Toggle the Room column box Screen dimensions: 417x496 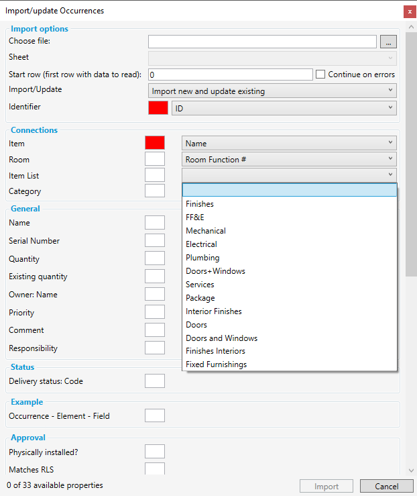click(x=155, y=159)
